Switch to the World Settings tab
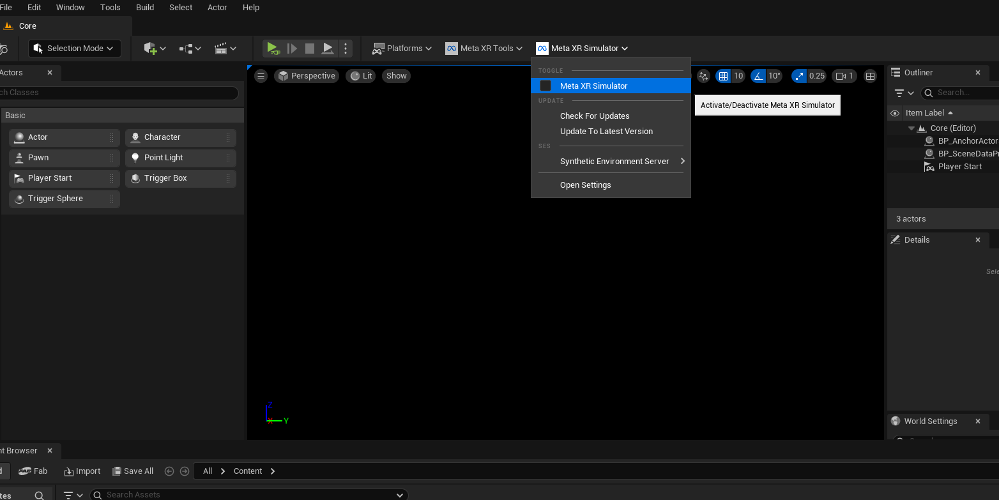The width and height of the screenshot is (999, 500). (930, 421)
